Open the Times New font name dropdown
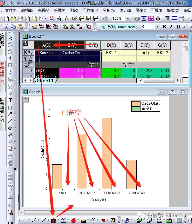This screenshot has width=192, height=224. [138, 27]
